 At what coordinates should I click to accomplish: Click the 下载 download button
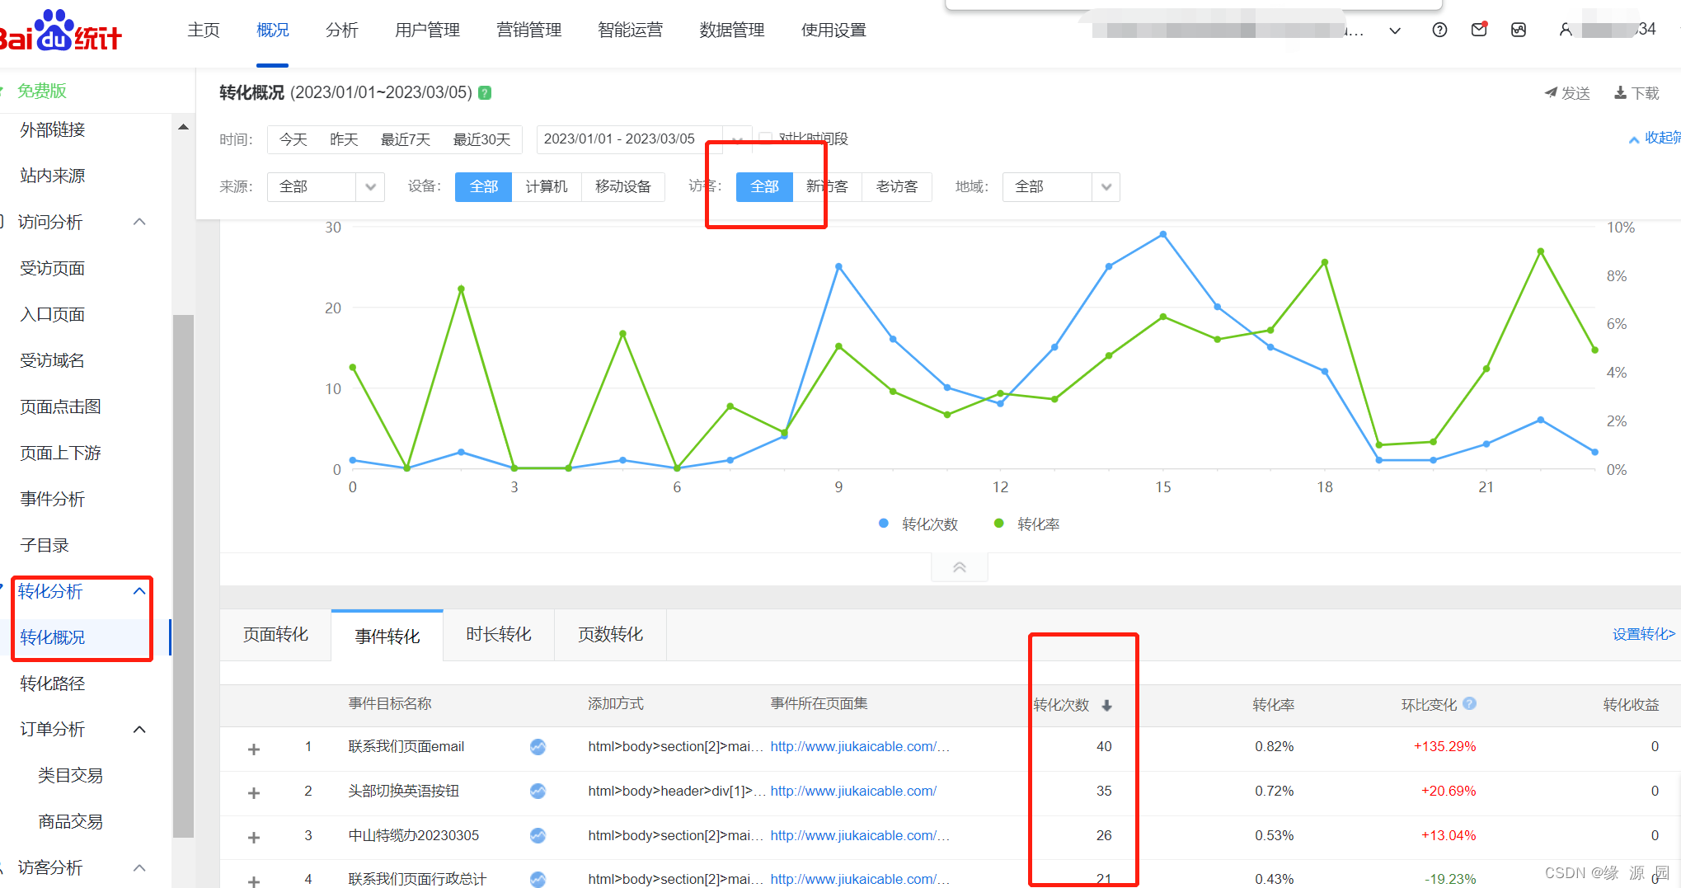click(1636, 93)
